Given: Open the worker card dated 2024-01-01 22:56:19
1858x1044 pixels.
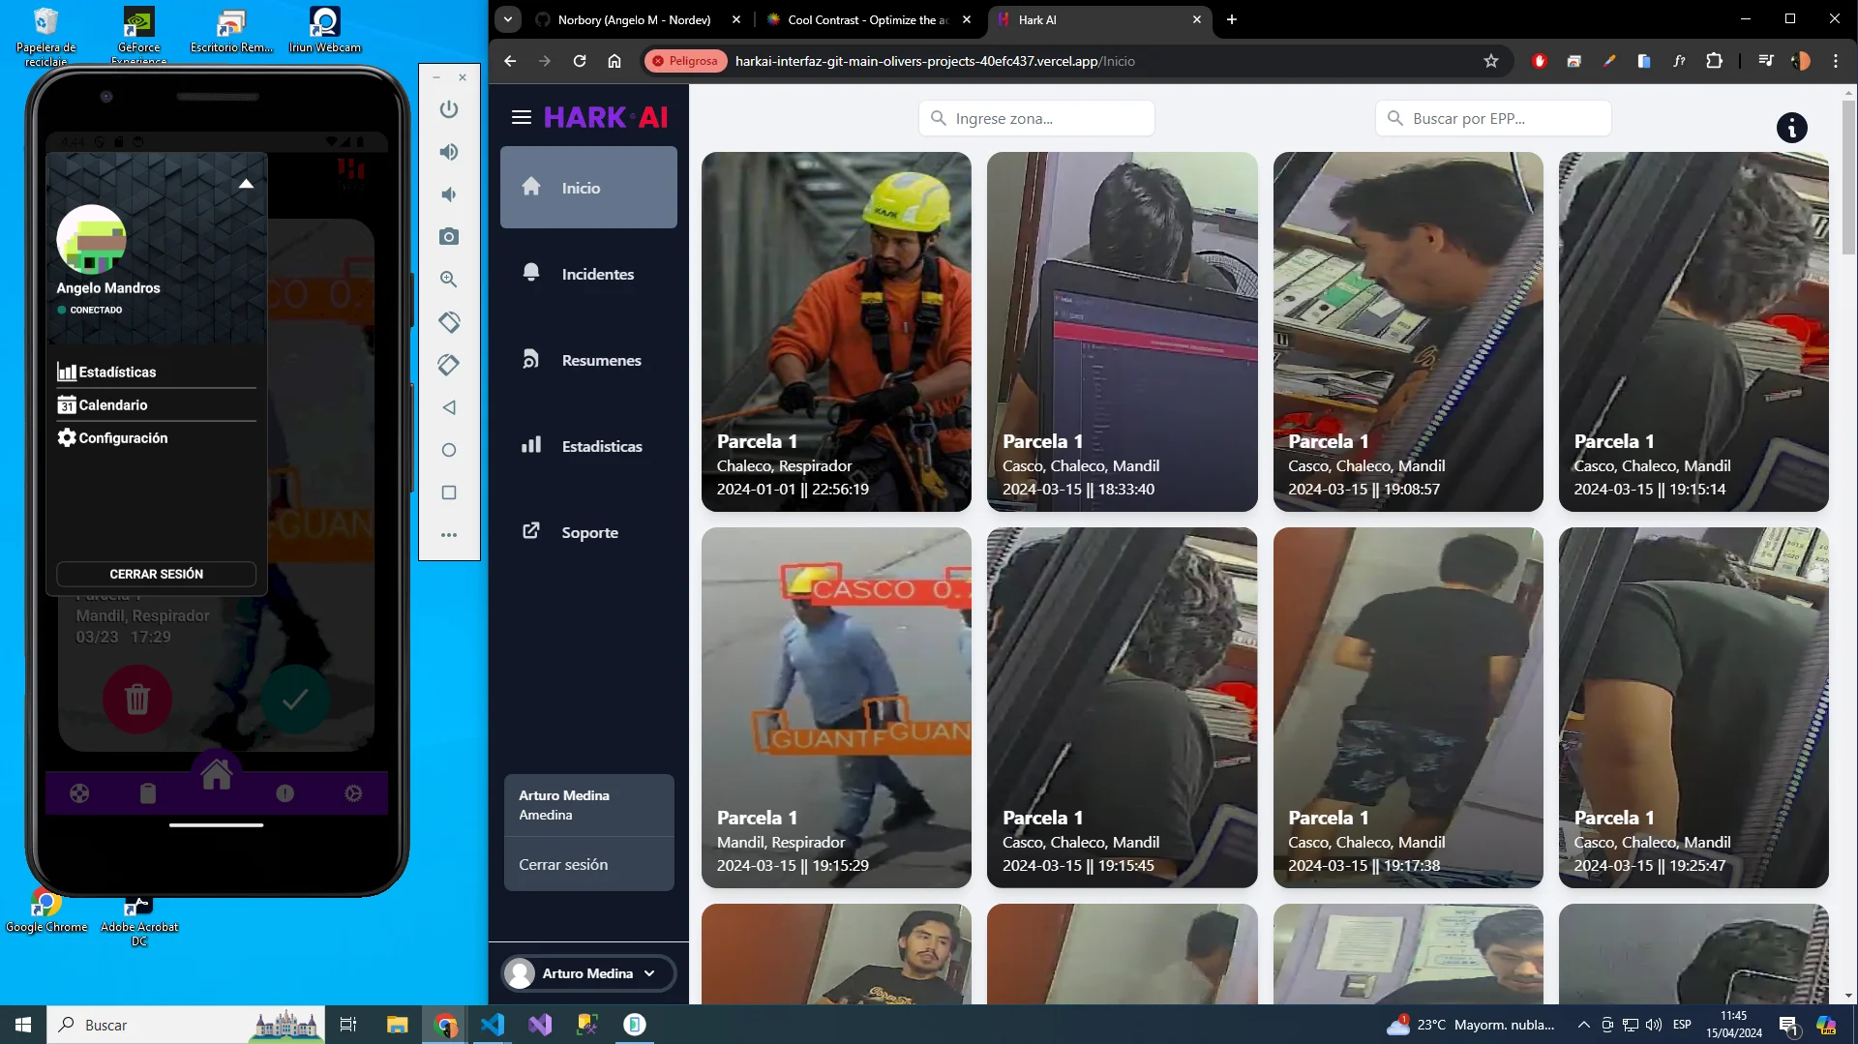Looking at the screenshot, I should 836,332.
